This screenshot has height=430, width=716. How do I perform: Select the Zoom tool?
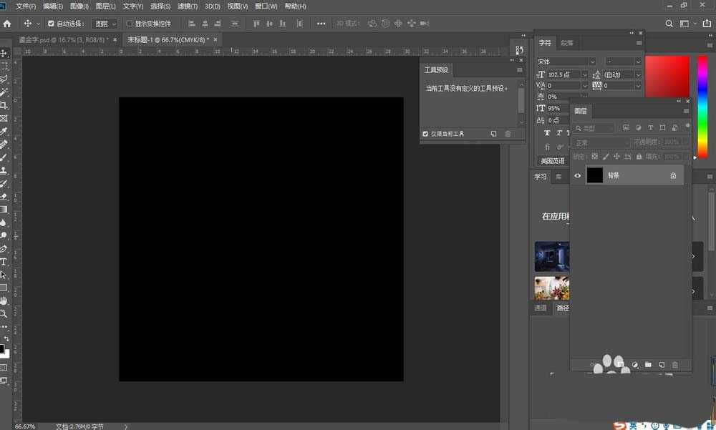(x=5, y=313)
